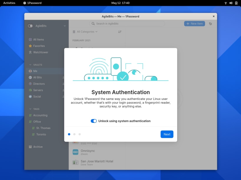Click the Next button in the dialog
Image resolution: width=241 pixels, height=180 pixels.
(167, 134)
